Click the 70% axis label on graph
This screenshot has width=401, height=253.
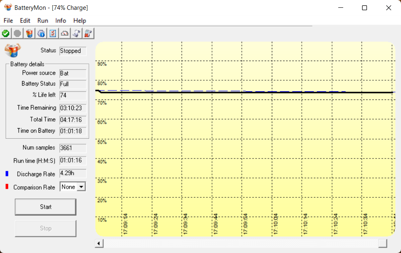[102, 103]
